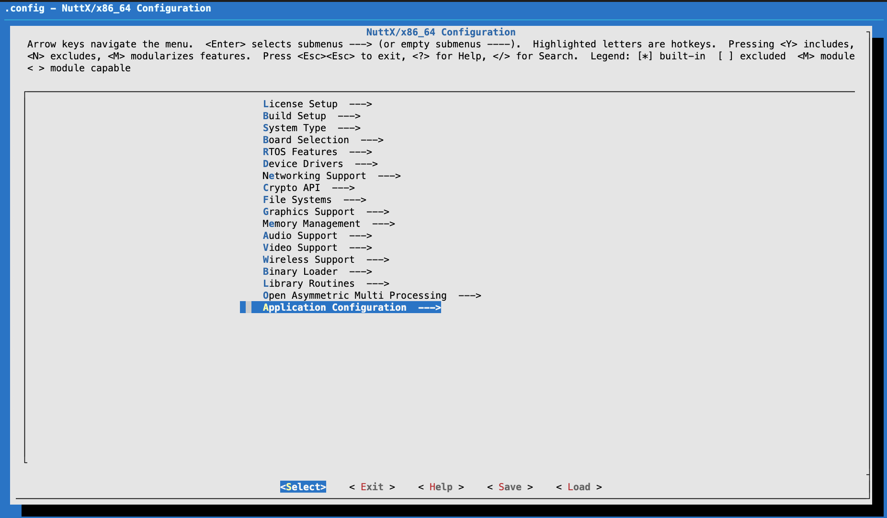Viewport: 887px width, 518px height.
Task: Expand the Networking Support arrow
Action: pyautogui.click(x=389, y=176)
